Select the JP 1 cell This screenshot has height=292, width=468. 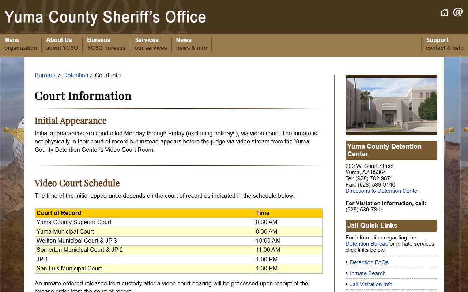[144, 260]
